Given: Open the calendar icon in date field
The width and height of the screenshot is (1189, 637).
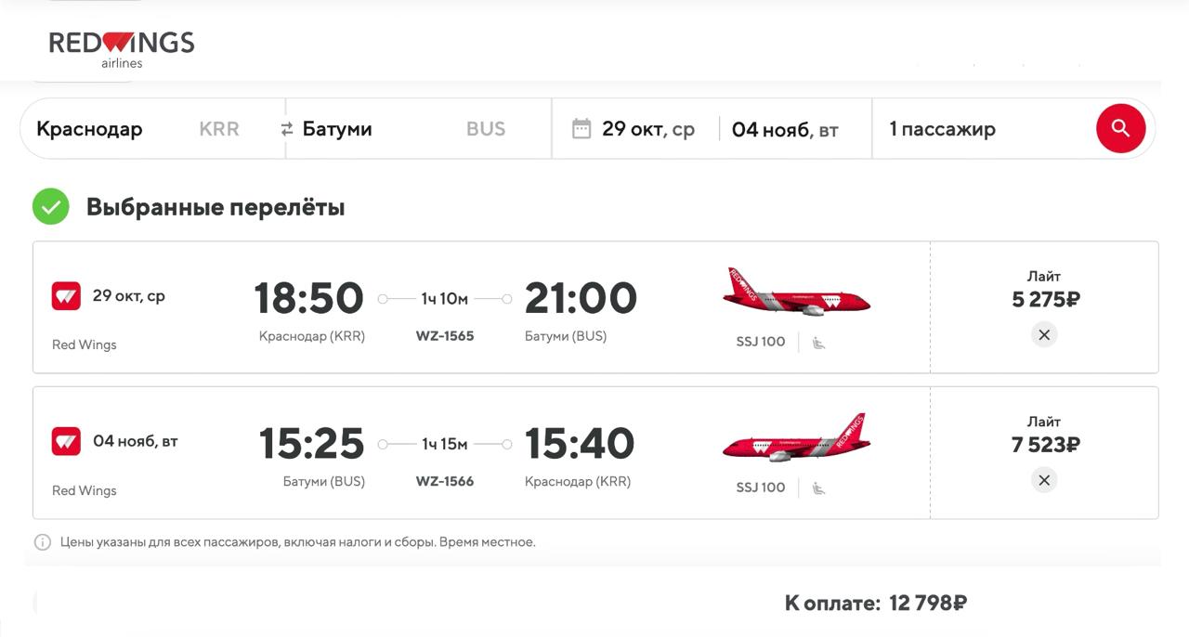Looking at the screenshot, I should click(581, 129).
